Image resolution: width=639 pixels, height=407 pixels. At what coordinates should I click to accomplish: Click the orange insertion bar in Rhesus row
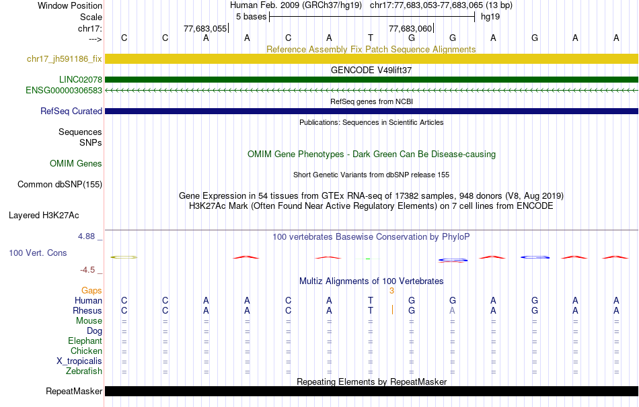click(392, 310)
